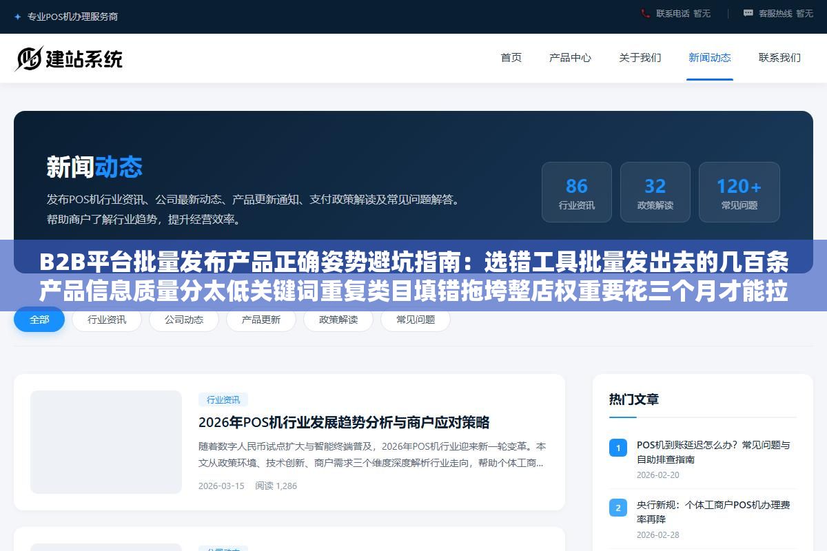Click the date 2026-02-28 in hot articles

coord(657,534)
